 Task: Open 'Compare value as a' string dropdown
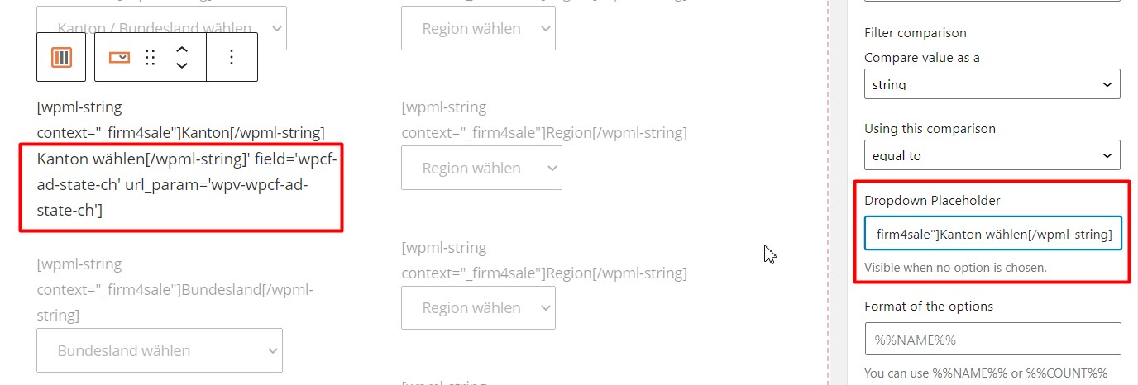992,84
